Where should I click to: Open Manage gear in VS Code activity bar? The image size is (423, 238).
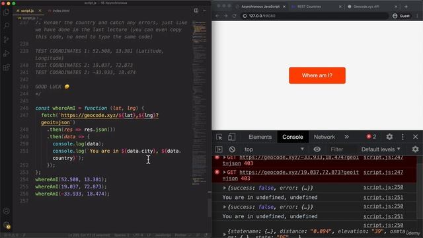tap(6, 225)
